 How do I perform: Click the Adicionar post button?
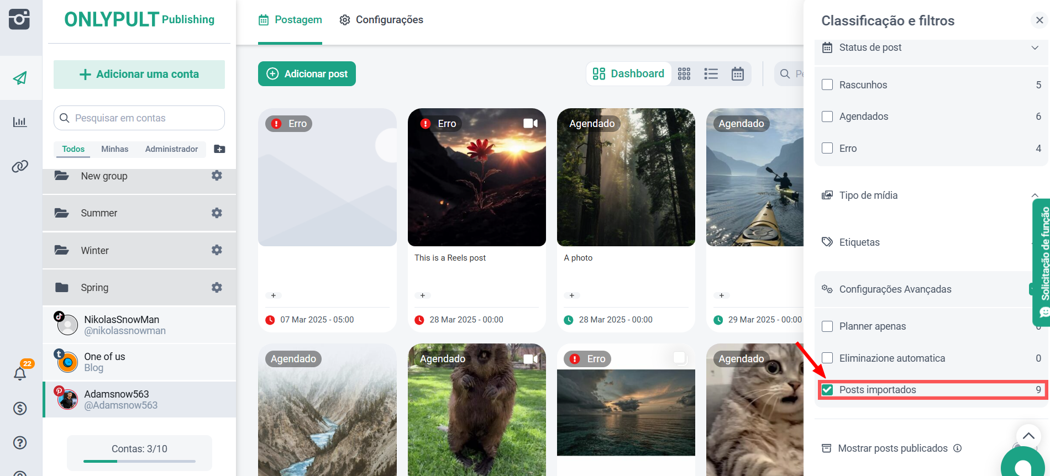[x=307, y=74]
